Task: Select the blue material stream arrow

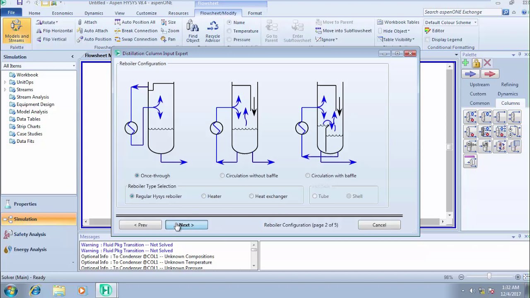Action: [470, 74]
